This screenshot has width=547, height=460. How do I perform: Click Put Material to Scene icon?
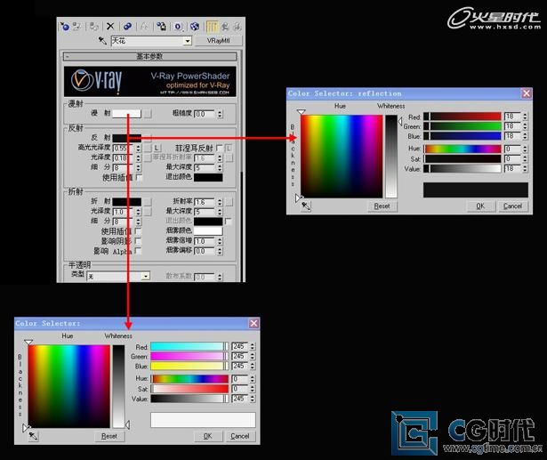point(76,26)
